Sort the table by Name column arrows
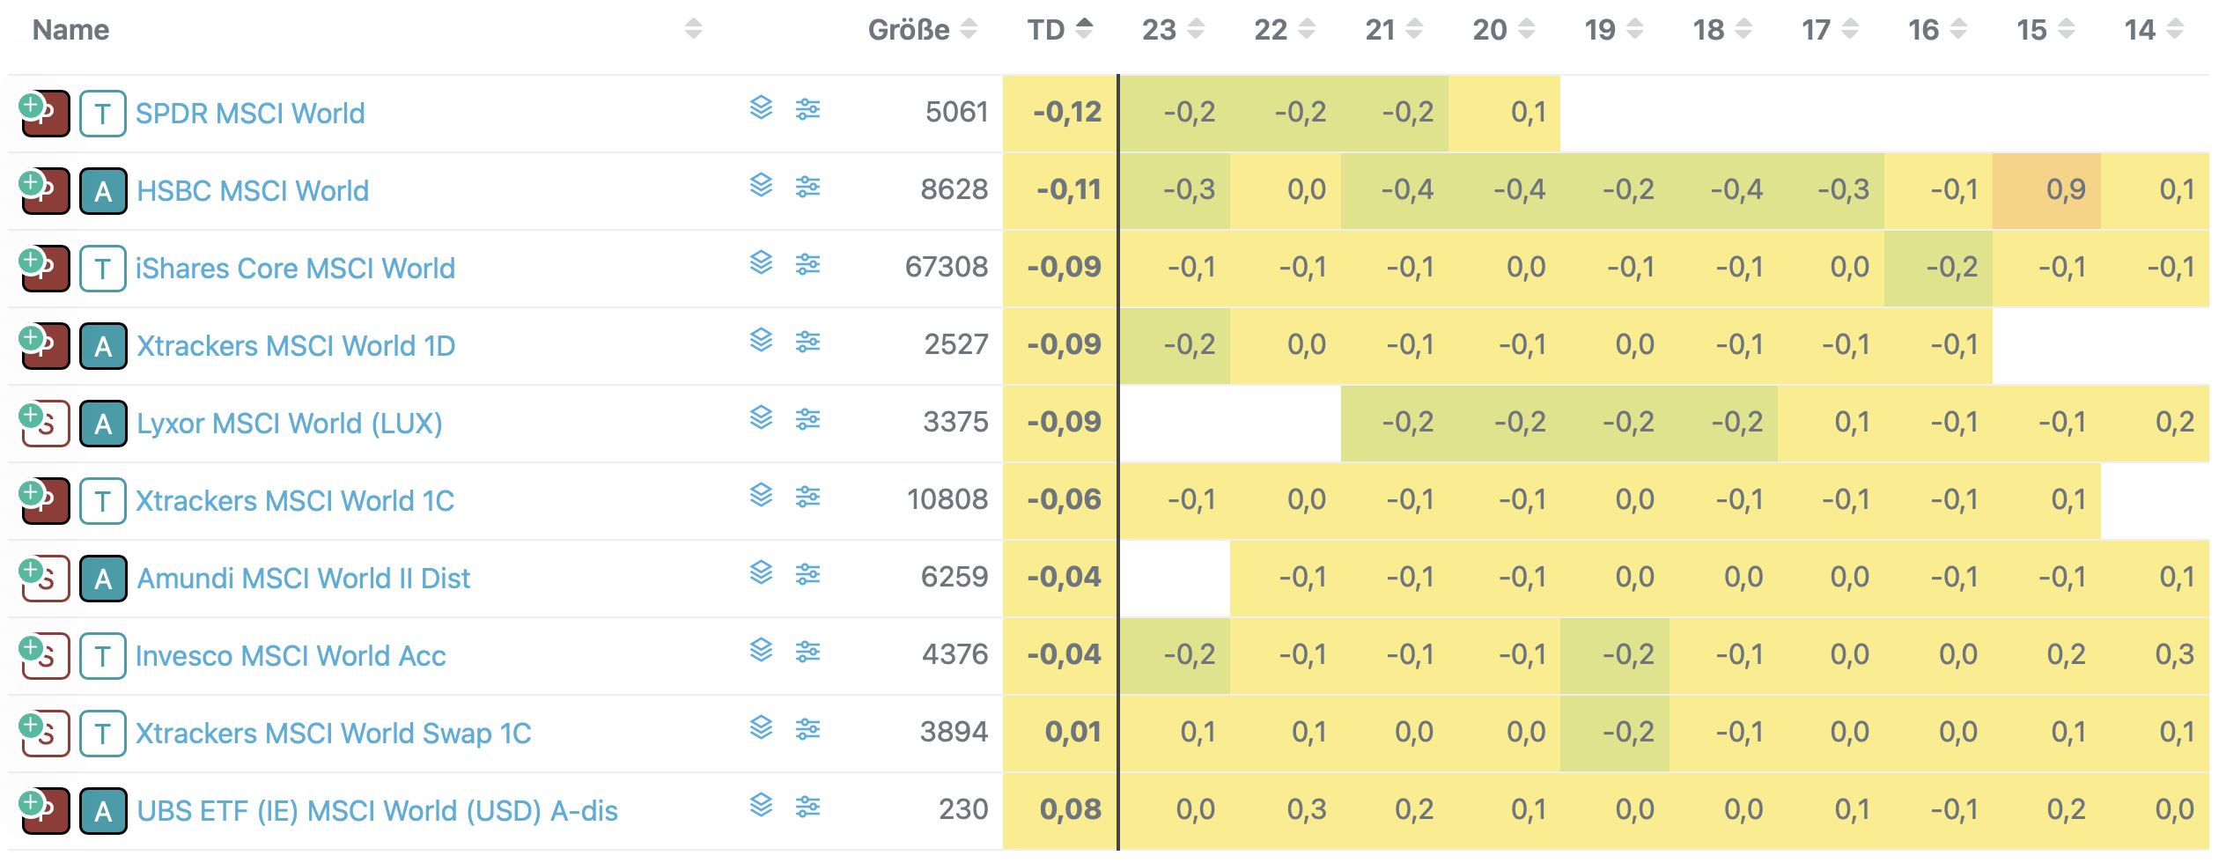The image size is (2226, 863). click(693, 29)
